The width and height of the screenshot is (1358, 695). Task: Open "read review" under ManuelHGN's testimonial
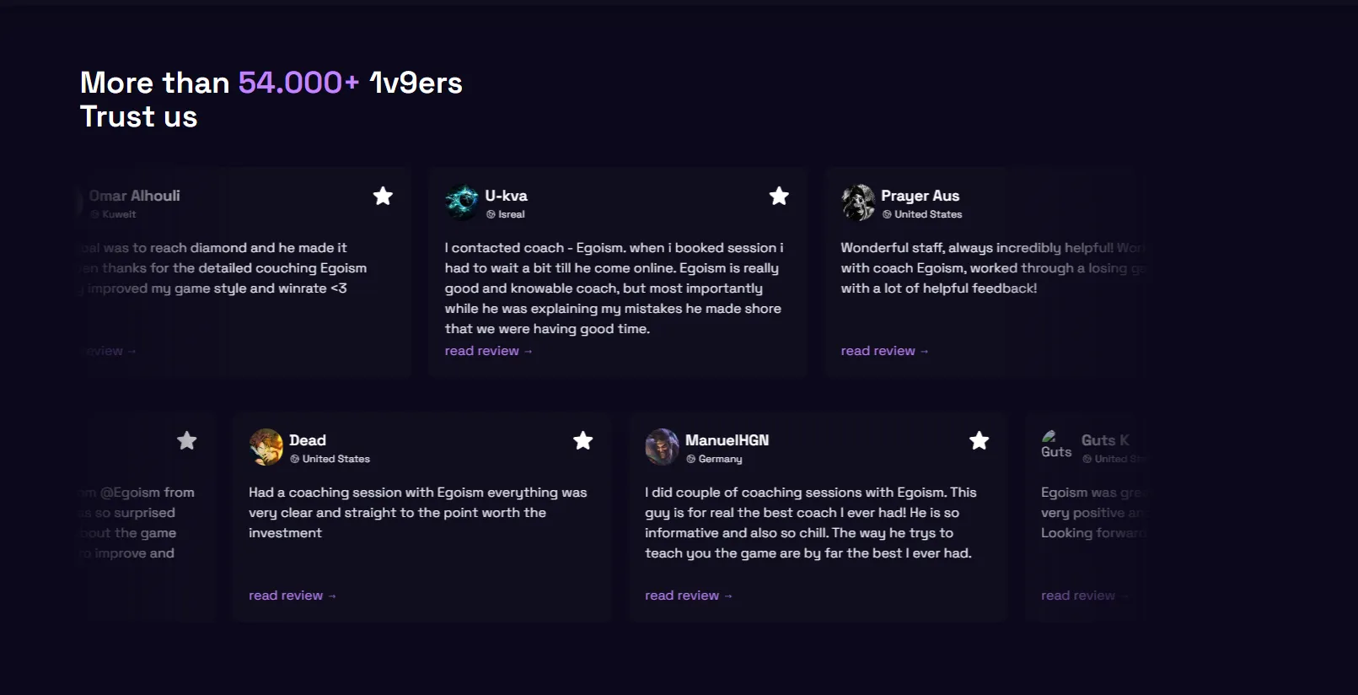coord(688,595)
